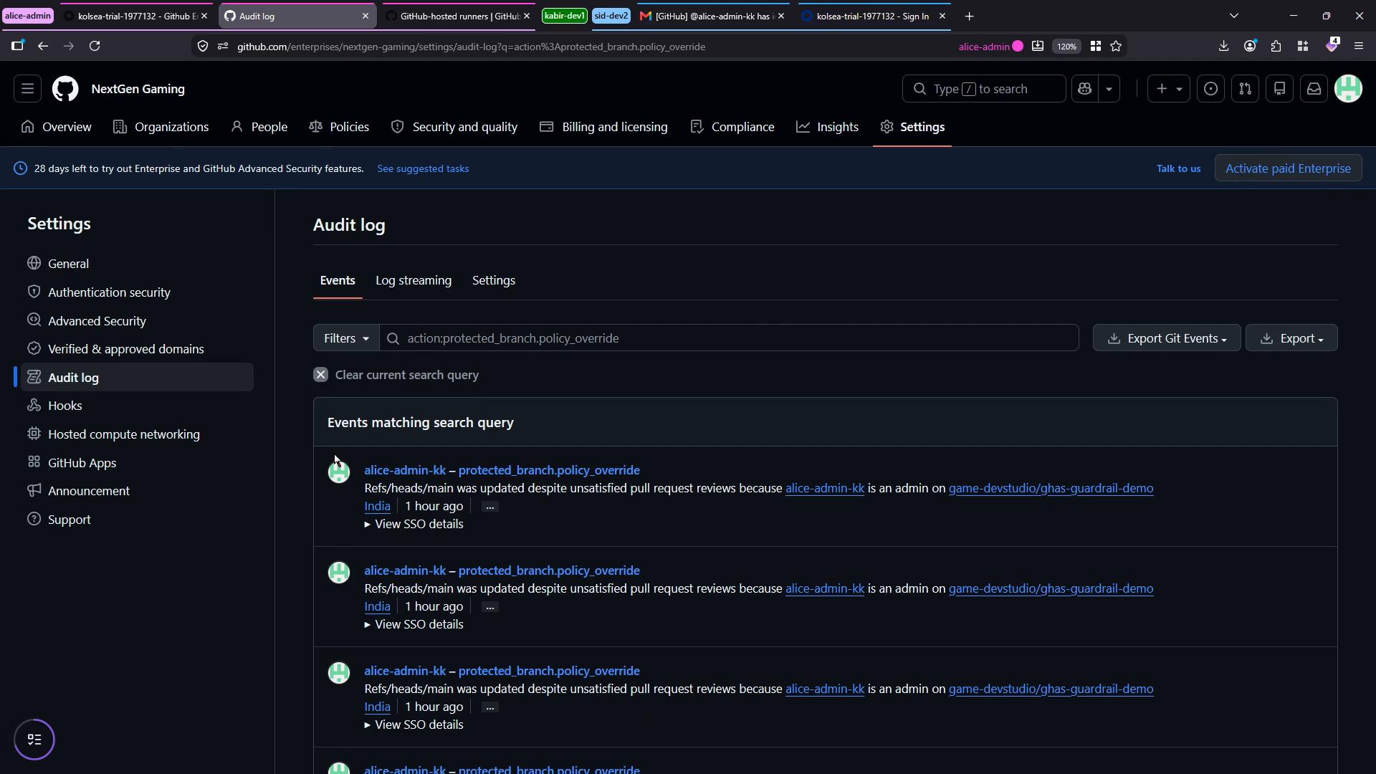Open the browser extensions puzzle icon
Viewport: 1376px width, 774px height.
(x=1276, y=46)
